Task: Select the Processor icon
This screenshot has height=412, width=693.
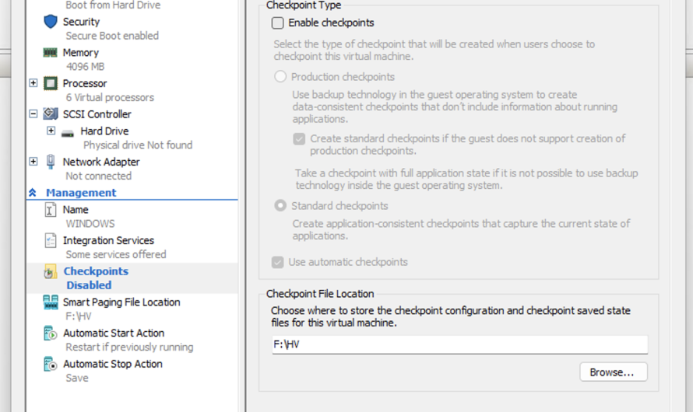Action: (x=51, y=83)
